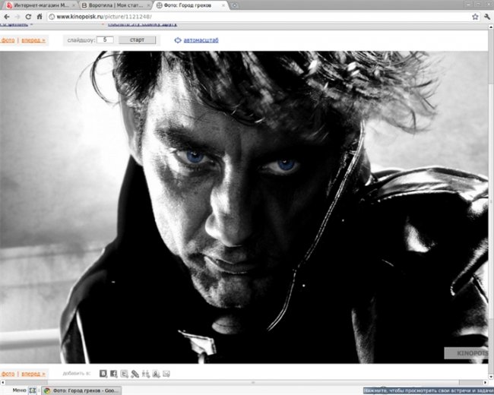This screenshot has height=395, width=494.
Task: Share the photo by email envelope icon
Action: 166,374
